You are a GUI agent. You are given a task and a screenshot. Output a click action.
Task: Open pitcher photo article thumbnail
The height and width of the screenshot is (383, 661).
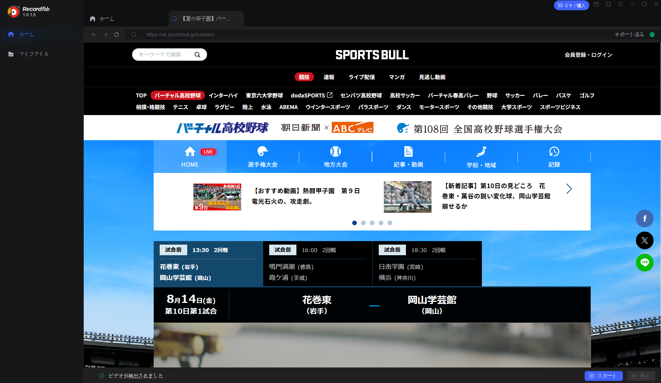(x=408, y=197)
